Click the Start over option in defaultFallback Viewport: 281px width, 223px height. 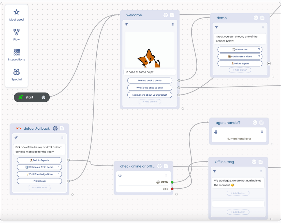tap(39, 181)
